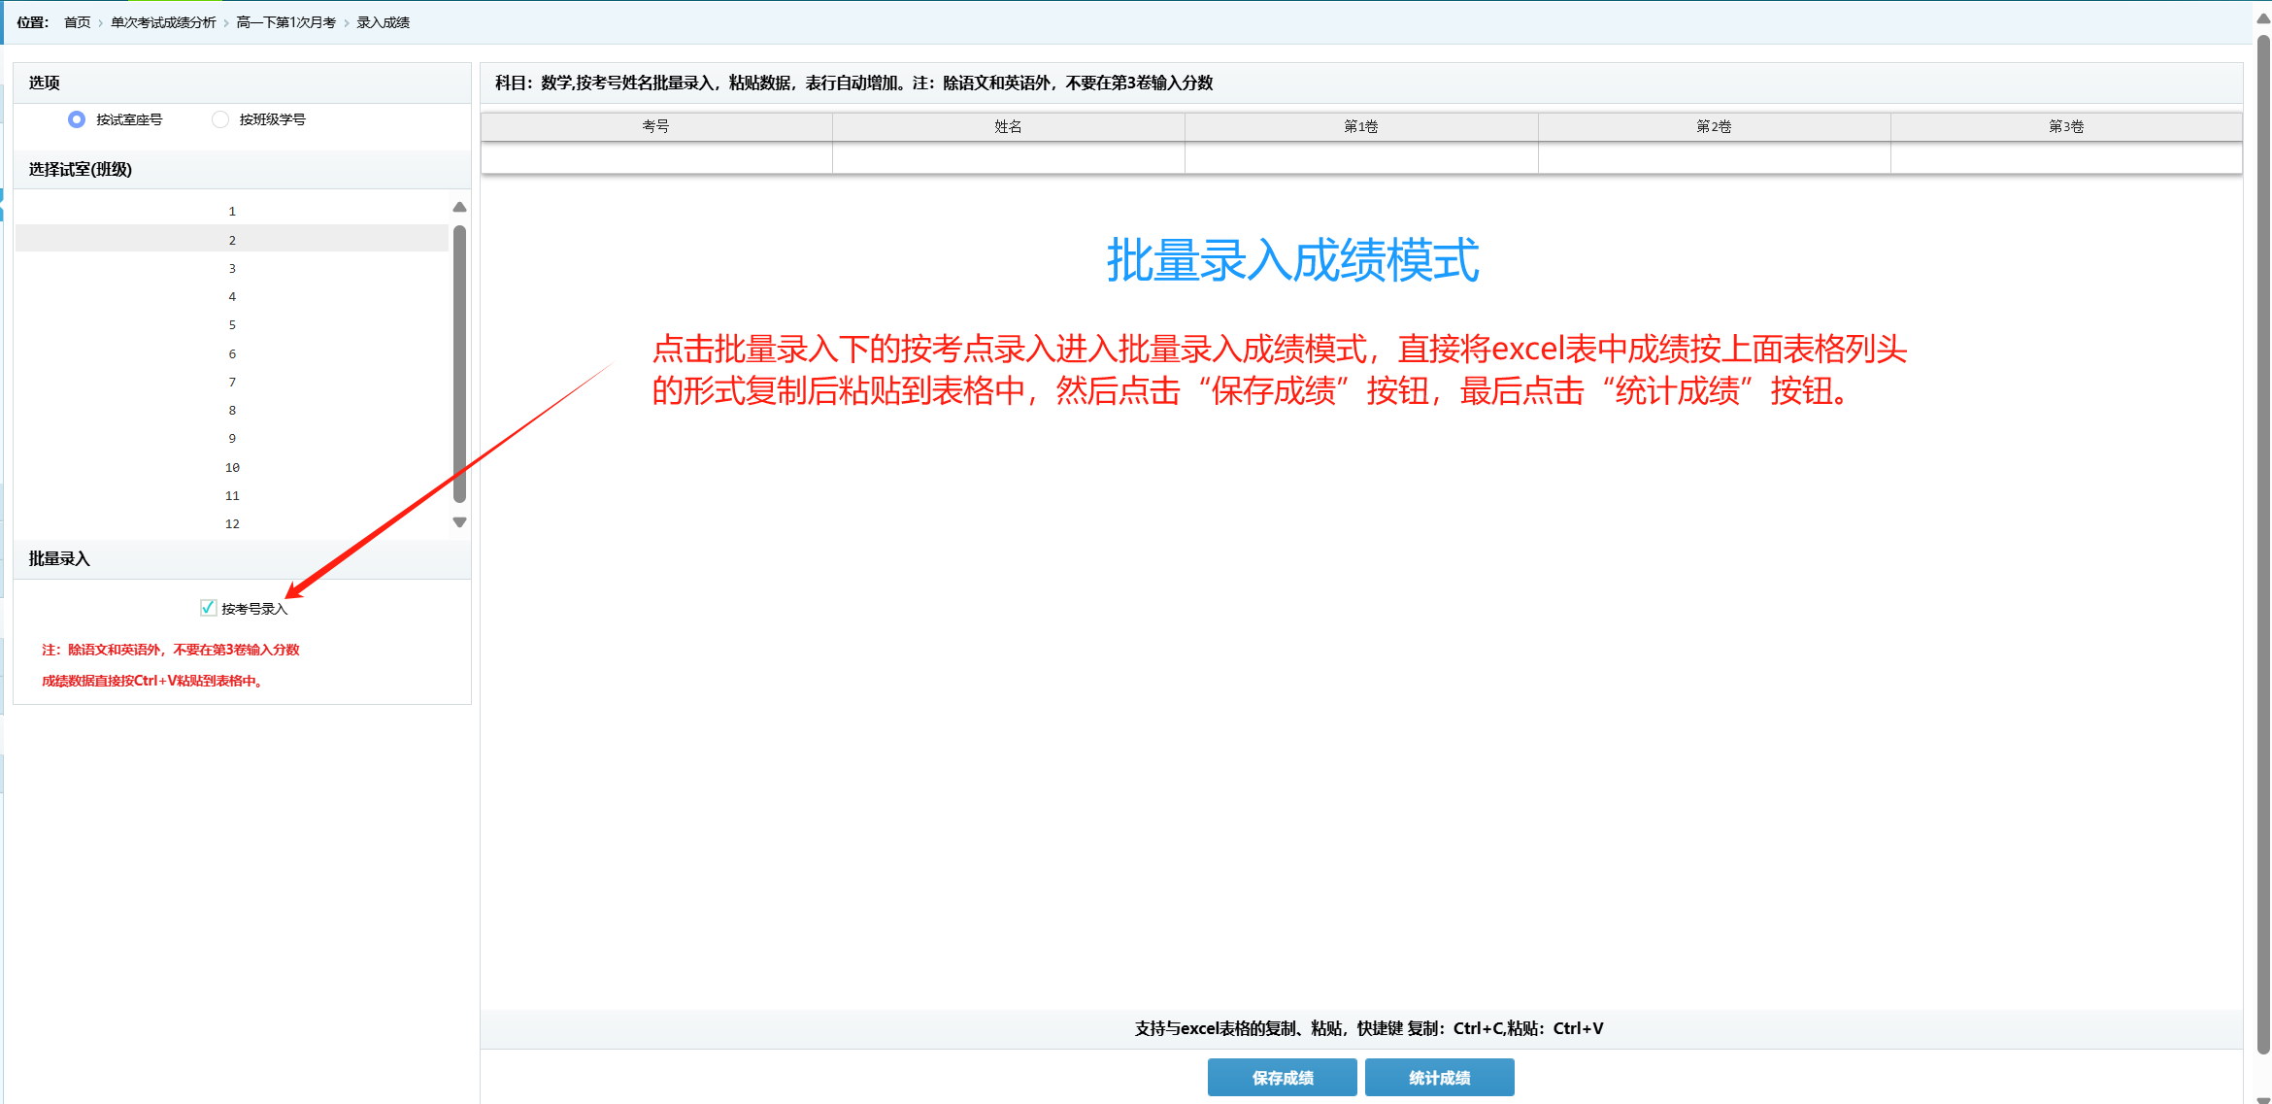The image size is (2272, 1104).
Task: Click the 保存成绩 button
Action: [x=1282, y=1077]
